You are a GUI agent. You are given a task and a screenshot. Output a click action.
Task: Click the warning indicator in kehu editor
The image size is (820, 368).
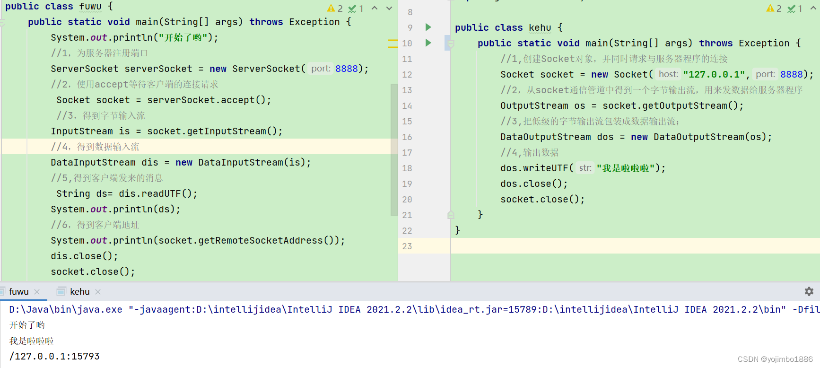(774, 9)
